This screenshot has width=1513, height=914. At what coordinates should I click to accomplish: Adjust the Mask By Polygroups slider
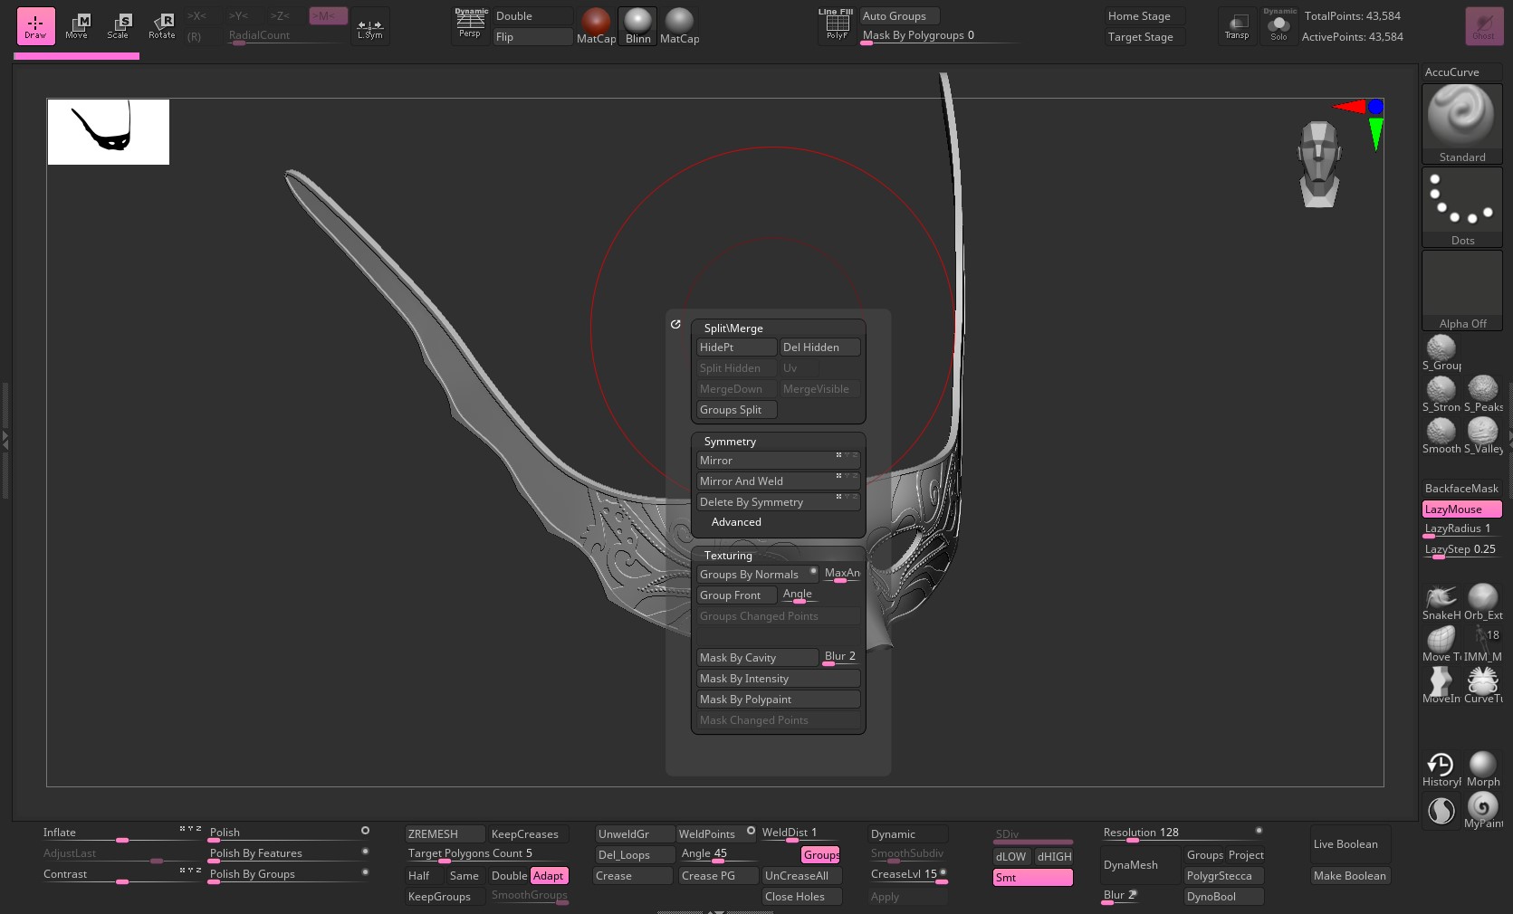pos(939,37)
